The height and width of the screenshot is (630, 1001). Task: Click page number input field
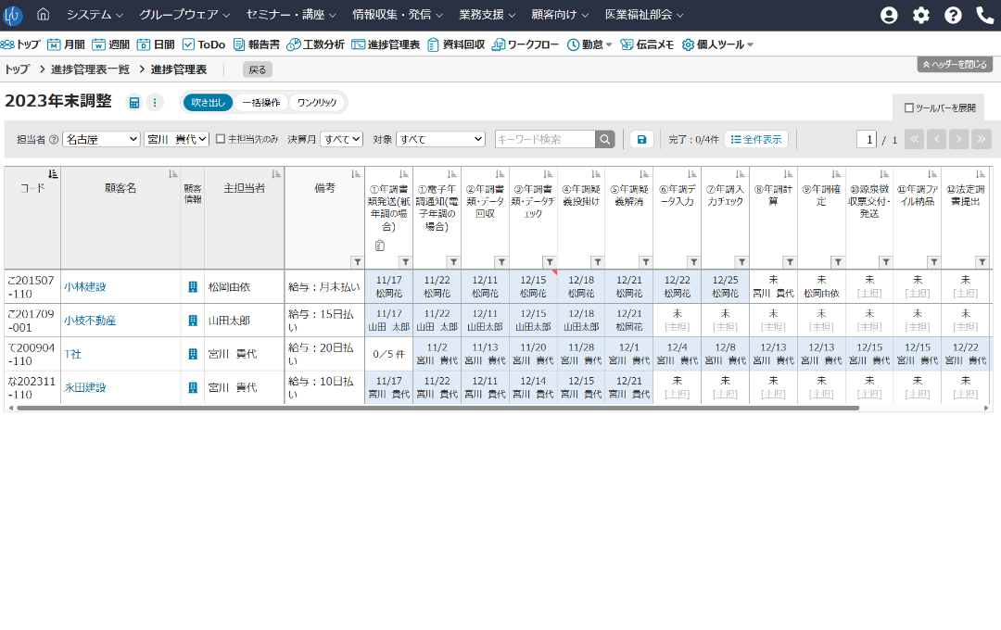point(867,139)
